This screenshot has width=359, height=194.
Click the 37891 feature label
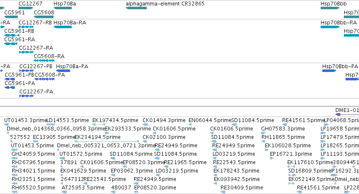coord(69,162)
